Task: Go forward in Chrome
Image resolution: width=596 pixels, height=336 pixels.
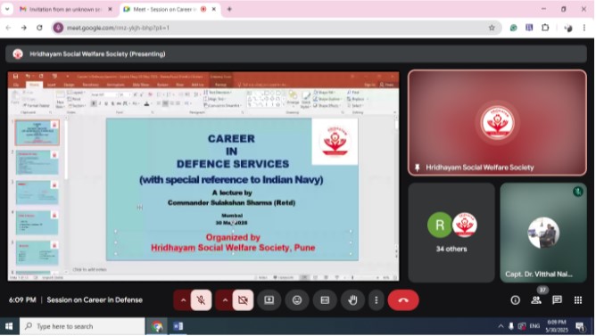Action: click(x=24, y=28)
